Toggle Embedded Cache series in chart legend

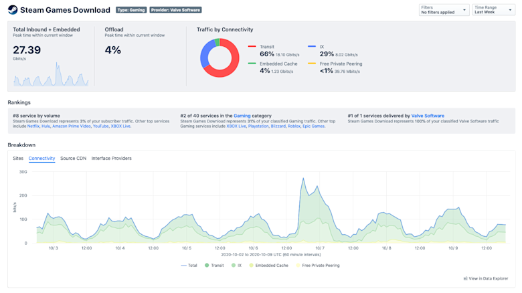pos(268,266)
